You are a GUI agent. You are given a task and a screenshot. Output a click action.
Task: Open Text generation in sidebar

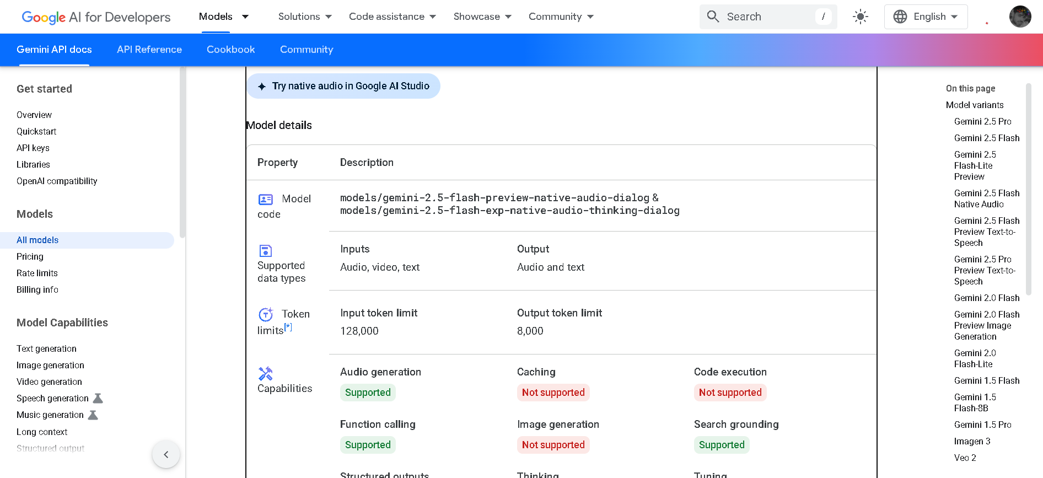coord(46,348)
